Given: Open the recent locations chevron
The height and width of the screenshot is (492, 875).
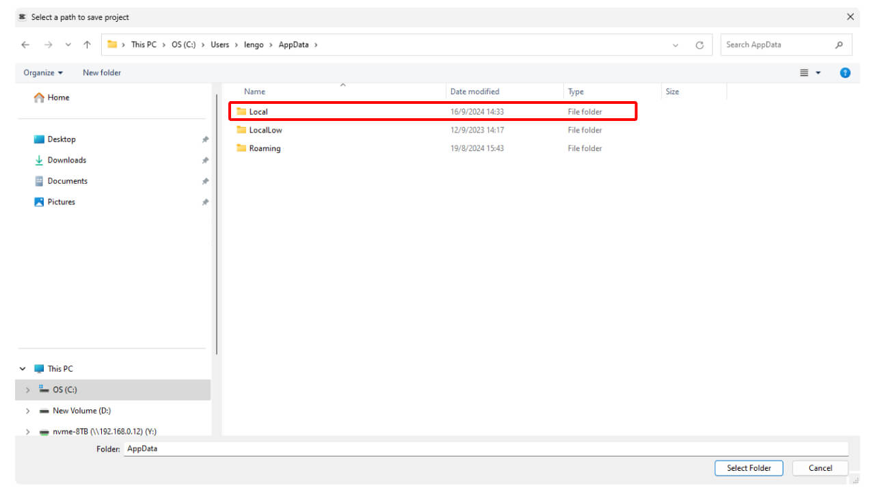Looking at the screenshot, I should 68,45.
